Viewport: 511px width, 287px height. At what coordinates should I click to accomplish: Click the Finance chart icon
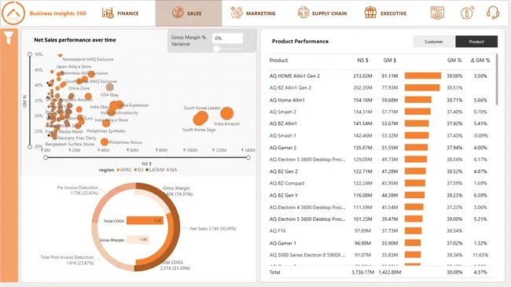(x=108, y=13)
